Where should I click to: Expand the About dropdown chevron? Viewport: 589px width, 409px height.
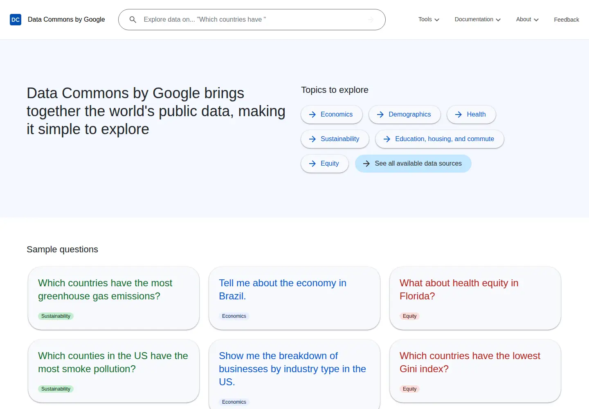point(536,20)
